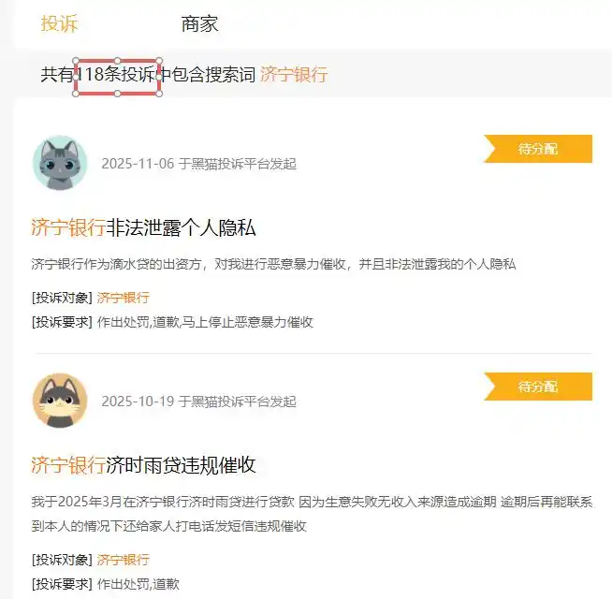Viewport: 612px width, 599px height.
Task: Click top-left handle of red selection box
Action: point(76,61)
